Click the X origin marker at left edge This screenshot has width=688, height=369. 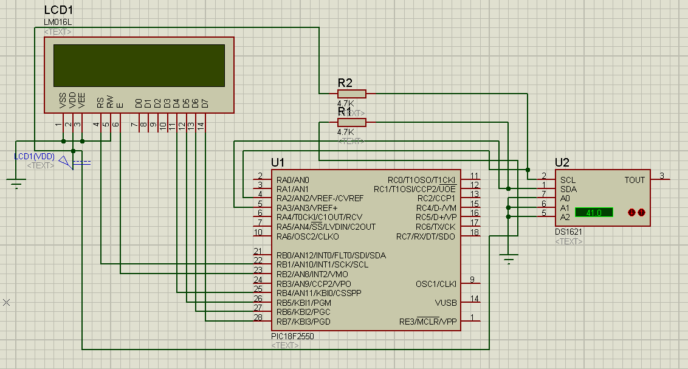pyautogui.click(x=7, y=302)
